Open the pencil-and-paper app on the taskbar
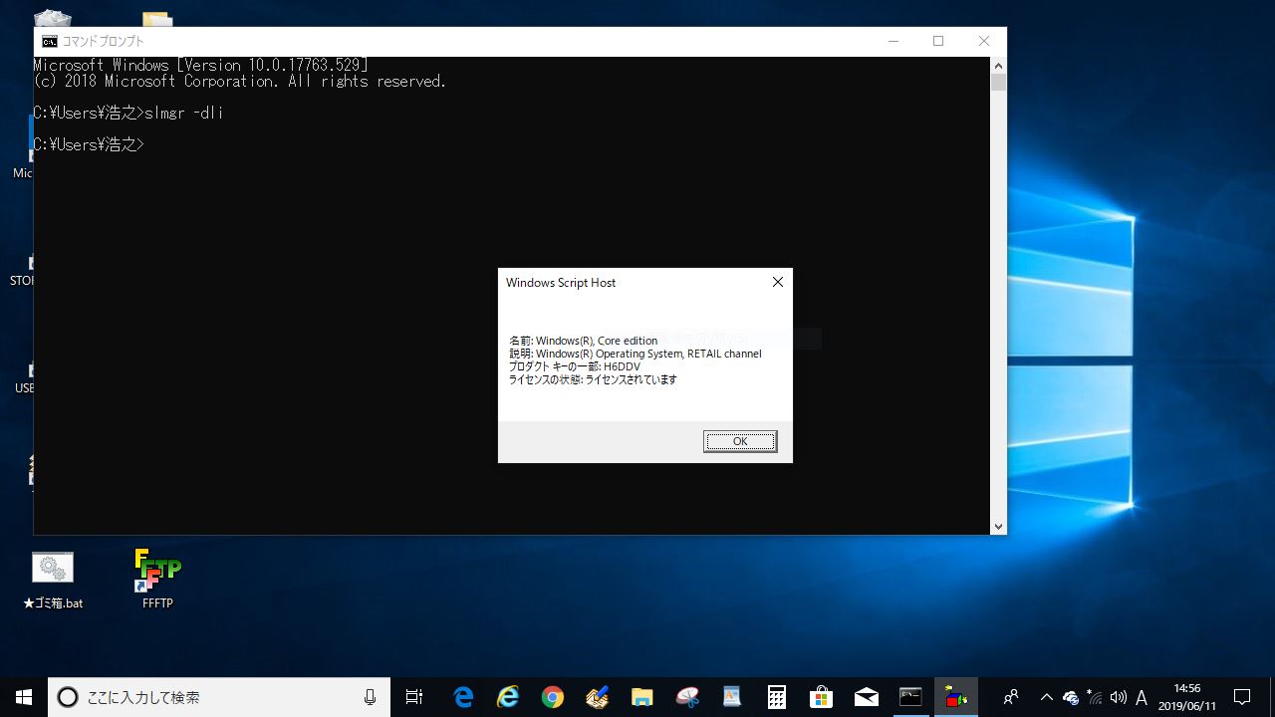Image resolution: width=1275 pixels, height=717 pixels. point(598,697)
